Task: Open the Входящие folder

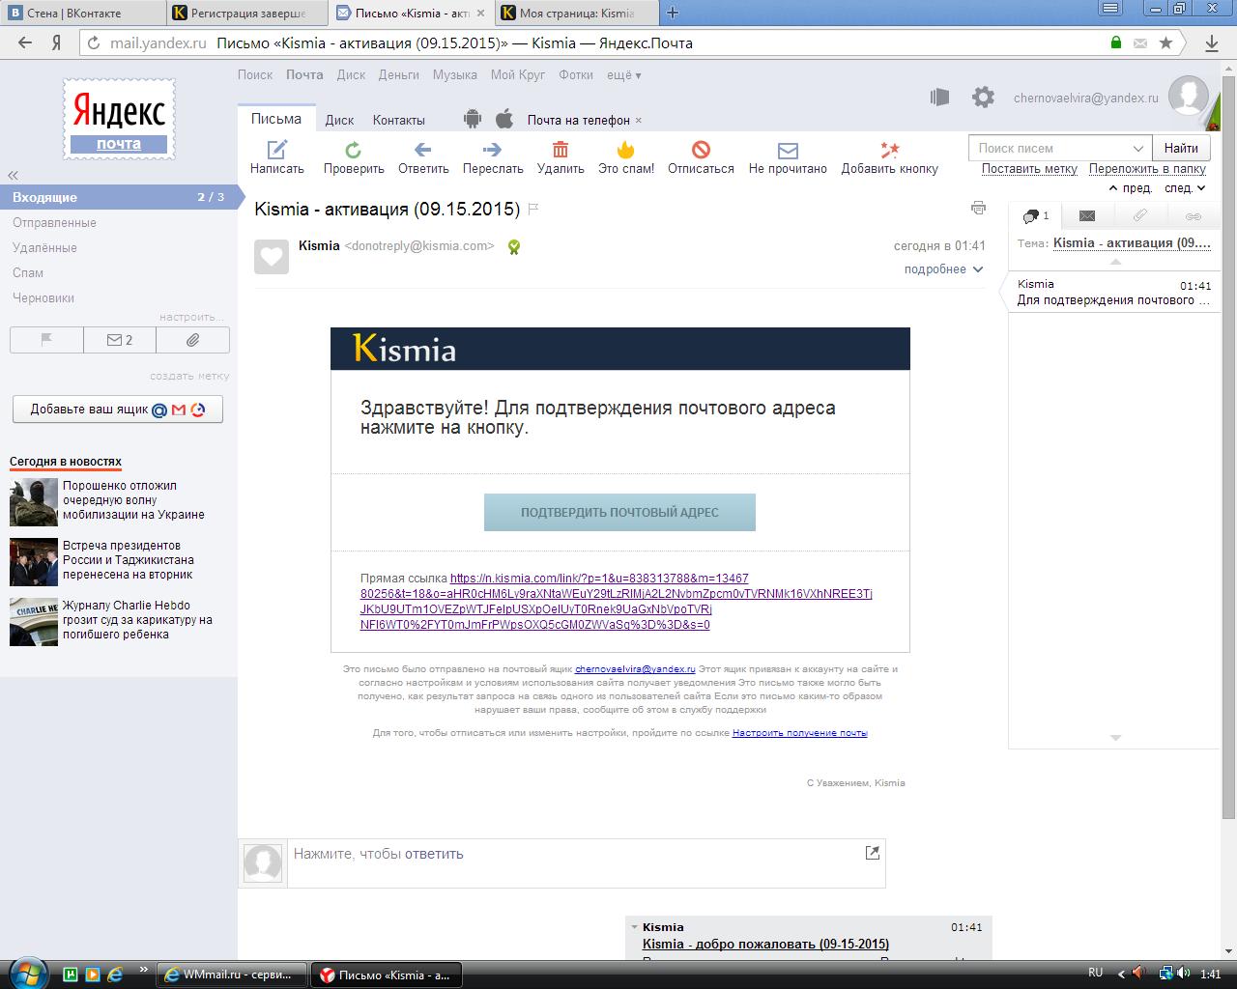Action: [119, 197]
